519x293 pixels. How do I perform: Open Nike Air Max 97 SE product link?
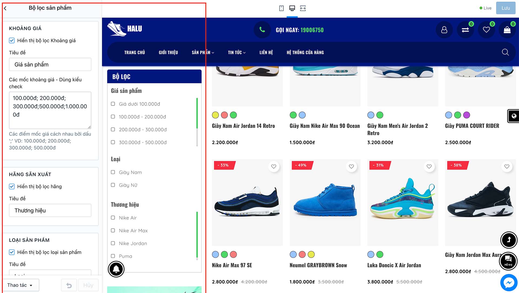coord(232,265)
